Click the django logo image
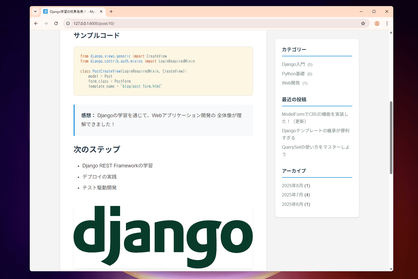This screenshot has width=418, height=279. [163, 237]
